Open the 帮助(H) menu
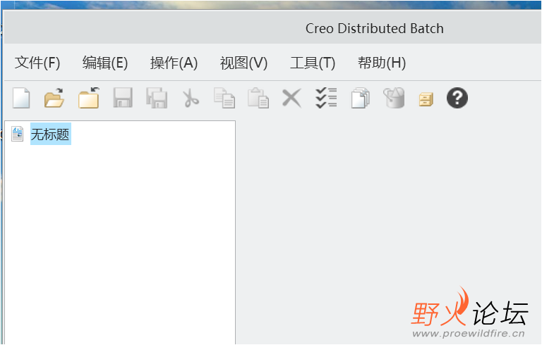 pos(382,63)
